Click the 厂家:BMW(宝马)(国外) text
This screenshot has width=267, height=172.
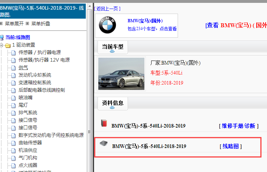[x=175, y=63]
